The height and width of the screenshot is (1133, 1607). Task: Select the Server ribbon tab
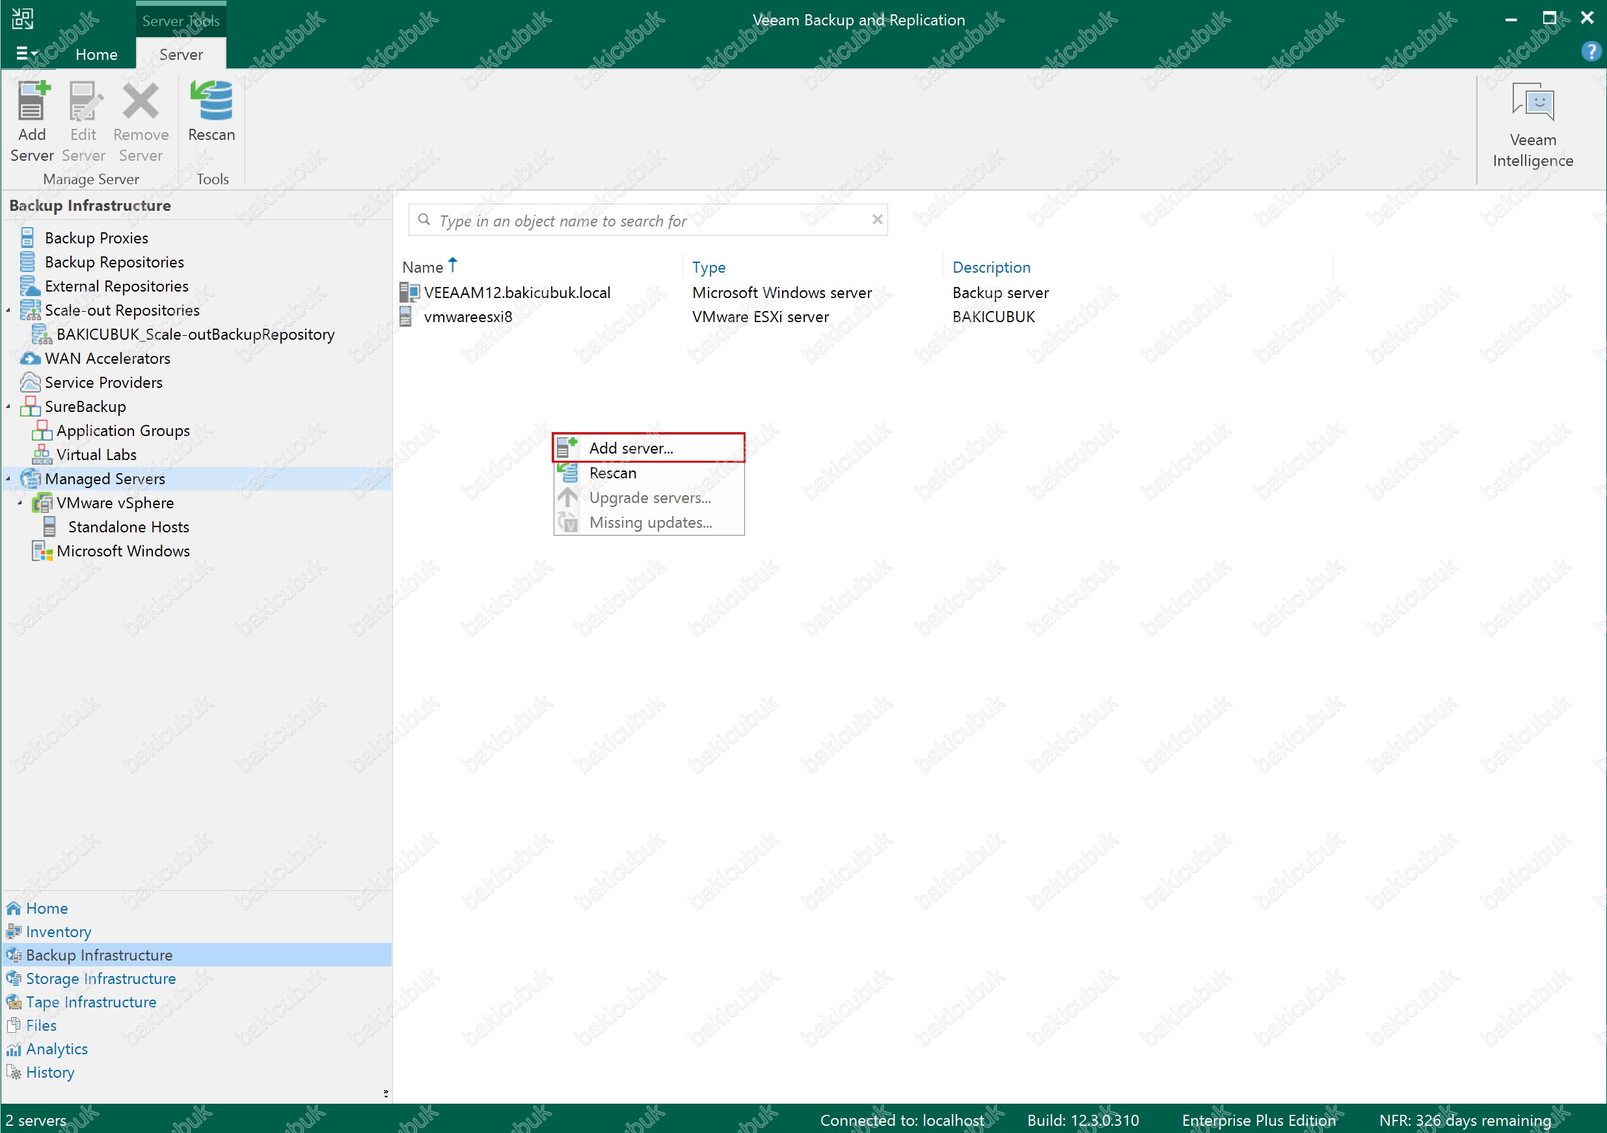(x=182, y=54)
